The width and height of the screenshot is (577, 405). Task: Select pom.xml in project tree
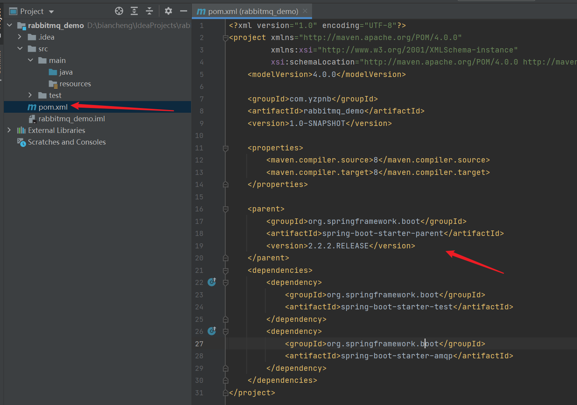[97, 107]
